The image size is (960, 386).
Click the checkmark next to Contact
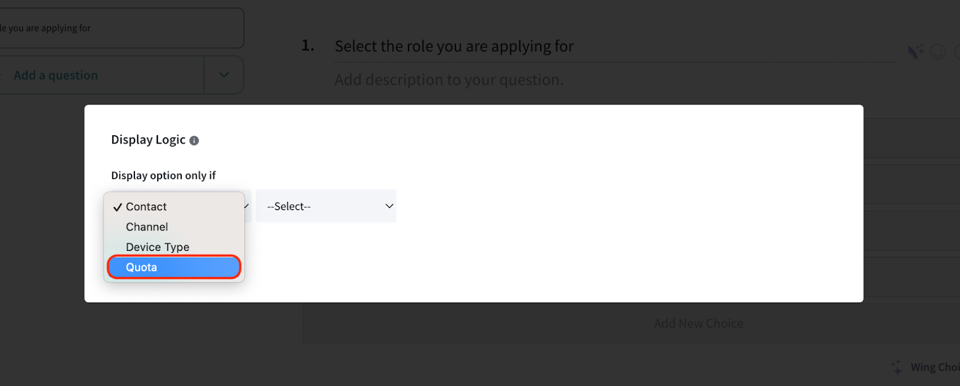pos(118,207)
